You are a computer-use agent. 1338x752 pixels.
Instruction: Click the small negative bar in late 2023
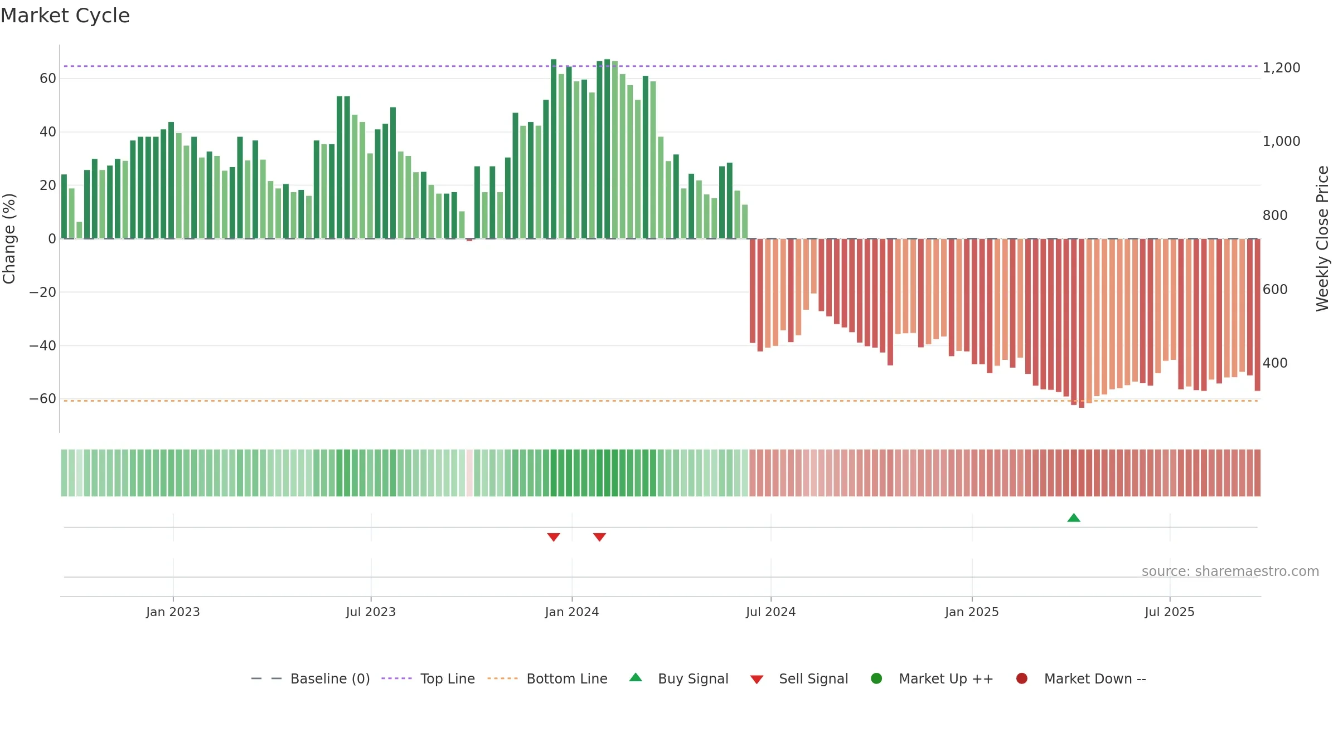(469, 240)
